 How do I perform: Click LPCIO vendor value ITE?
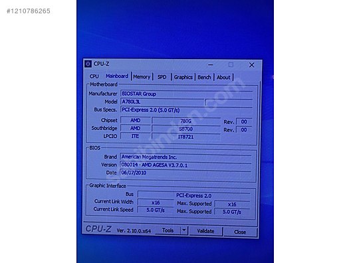[135, 136]
